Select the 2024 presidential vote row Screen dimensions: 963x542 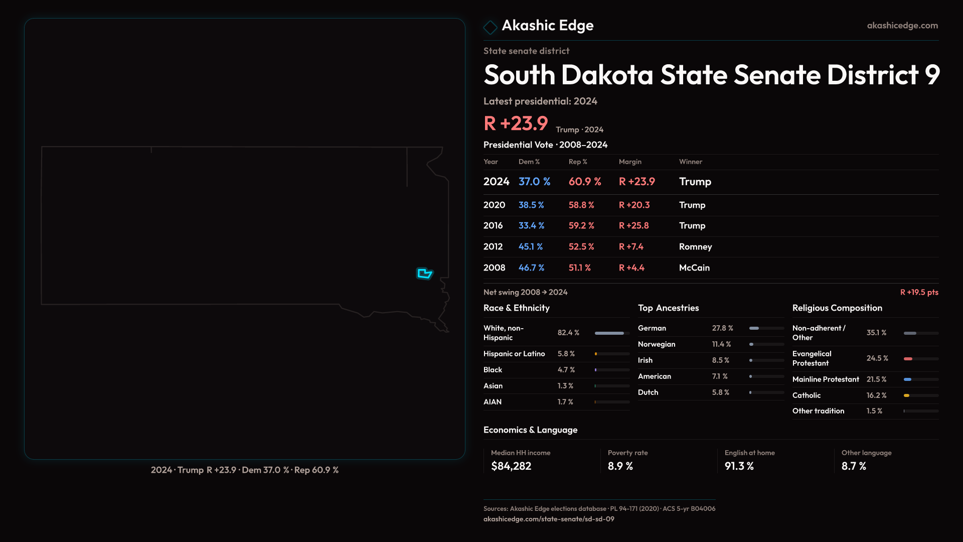coord(710,182)
